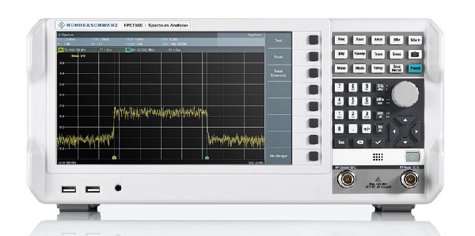This screenshot has height=236, width=475.
Task: Click the right arrow navigation key
Action: pyautogui.click(x=417, y=131)
